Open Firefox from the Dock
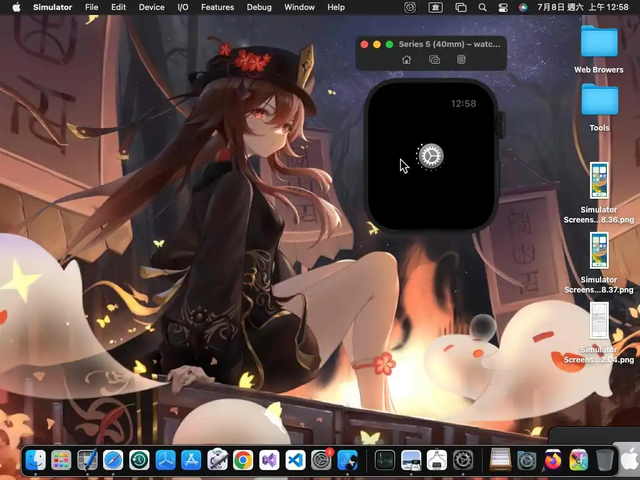 click(553, 460)
